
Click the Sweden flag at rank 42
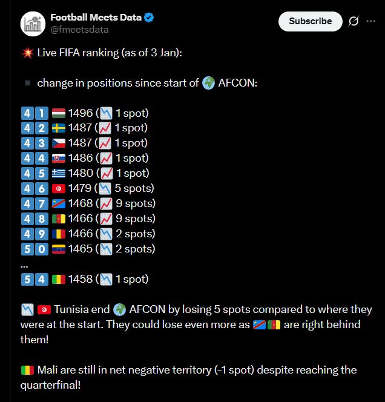pos(59,128)
